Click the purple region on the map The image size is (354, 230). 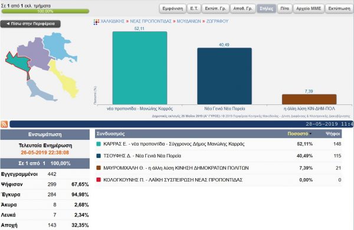(35, 54)
